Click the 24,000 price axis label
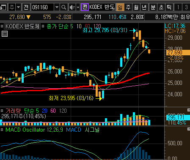190x160 pixels. click(175, 94)
